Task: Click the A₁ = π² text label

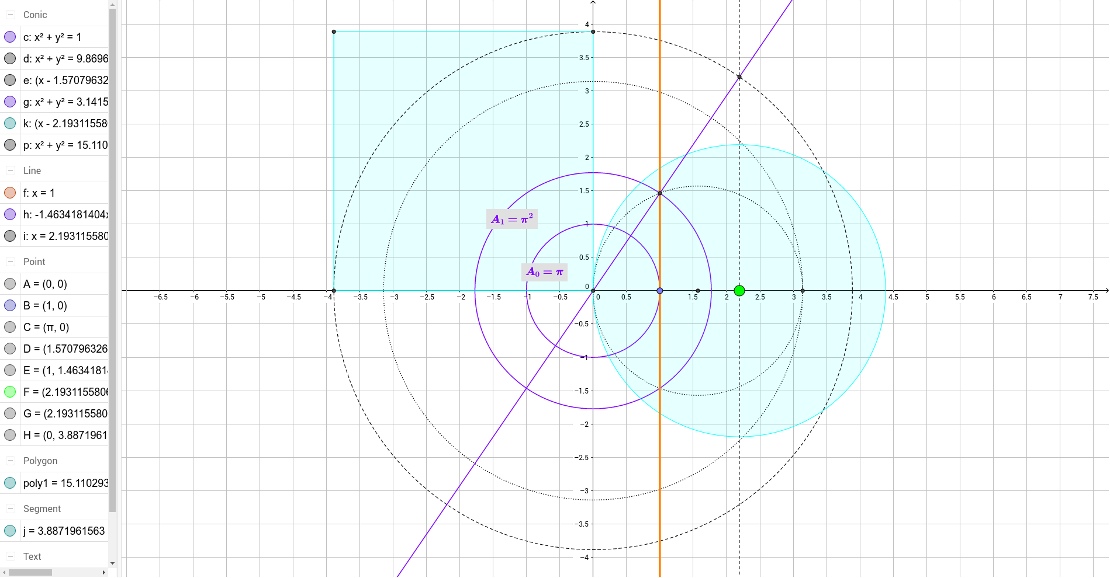Action: point(512,219)
